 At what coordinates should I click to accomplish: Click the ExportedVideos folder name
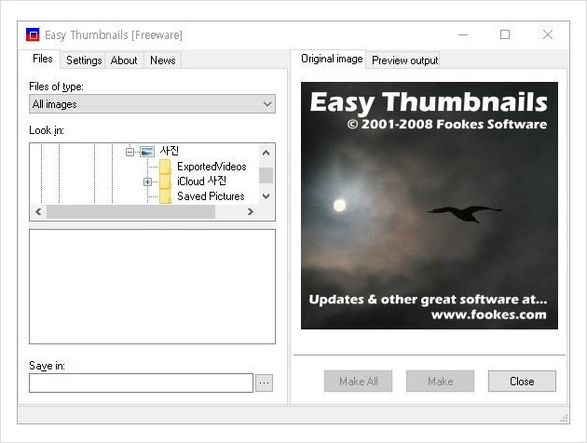tap(212, 167)
